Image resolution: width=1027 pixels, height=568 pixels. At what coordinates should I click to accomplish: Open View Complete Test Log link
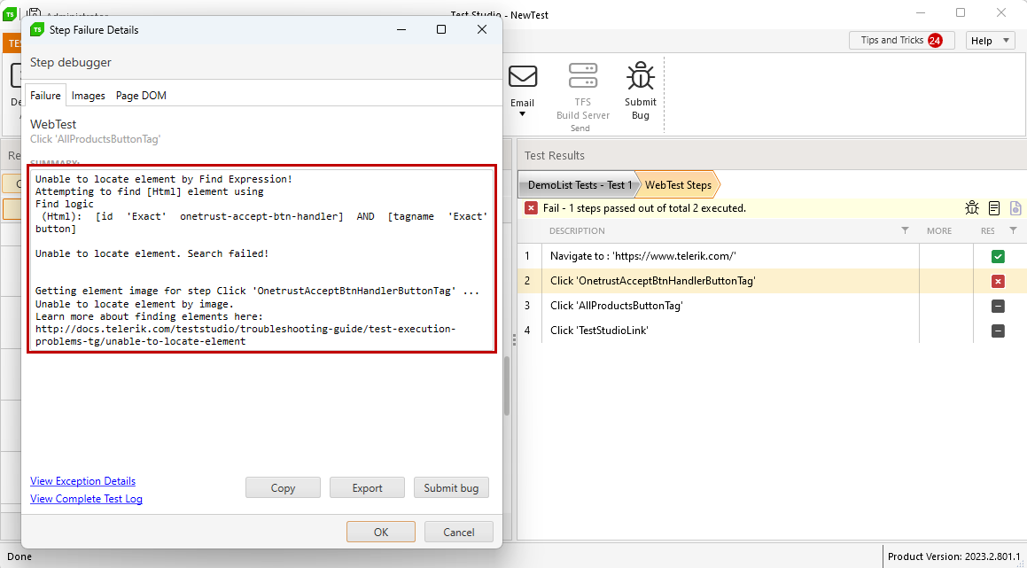(x=86, y=499)
